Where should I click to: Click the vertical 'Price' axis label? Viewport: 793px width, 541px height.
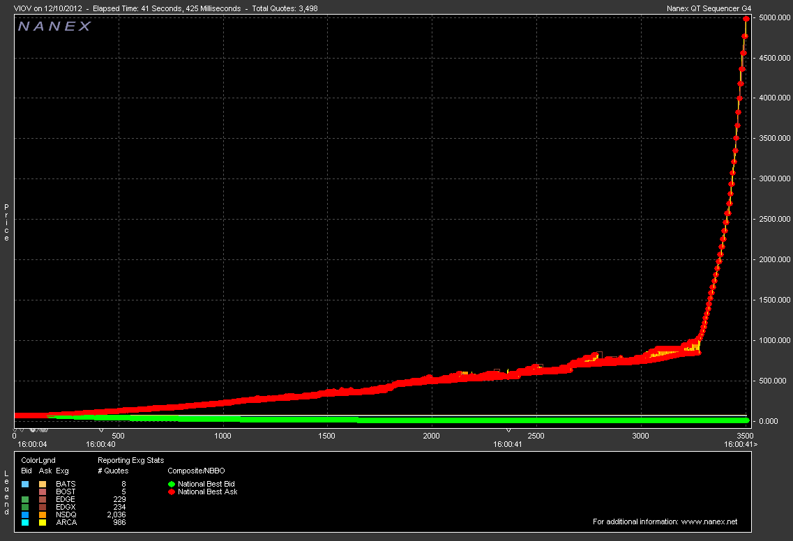pyautogui.click(x=6, y=222)
